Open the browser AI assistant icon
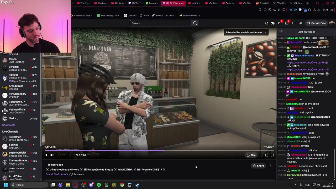 point(325,10)
